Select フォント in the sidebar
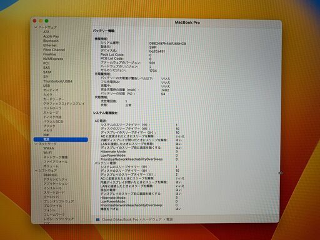Screen dimensions: 320x240 [49, 210]
